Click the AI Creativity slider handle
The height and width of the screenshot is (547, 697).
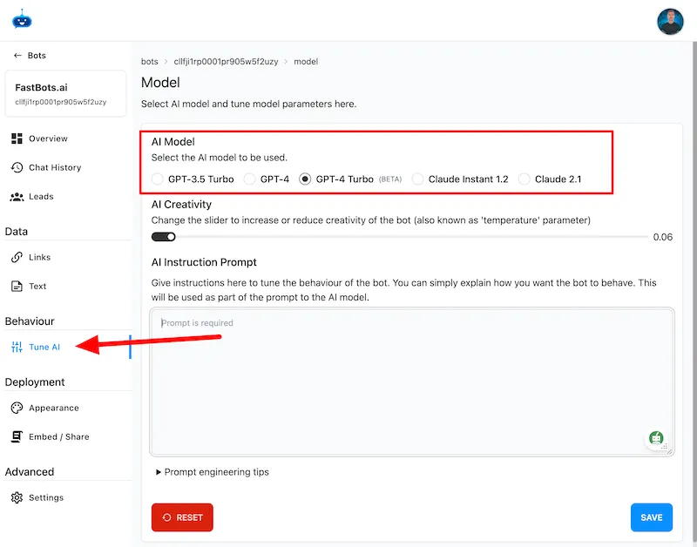[171, 236]
